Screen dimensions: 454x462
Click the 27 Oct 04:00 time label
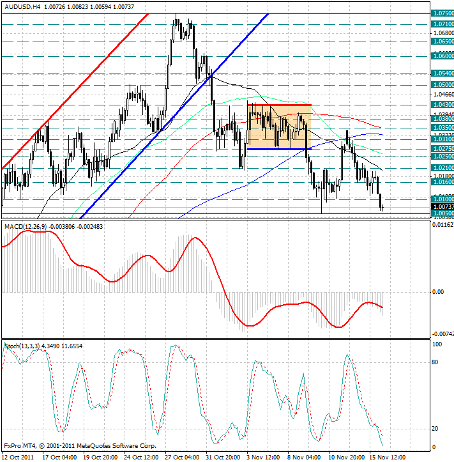182,458
